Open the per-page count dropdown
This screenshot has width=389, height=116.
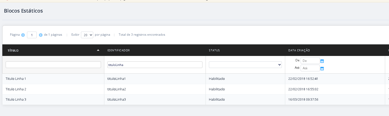(87, 35)
